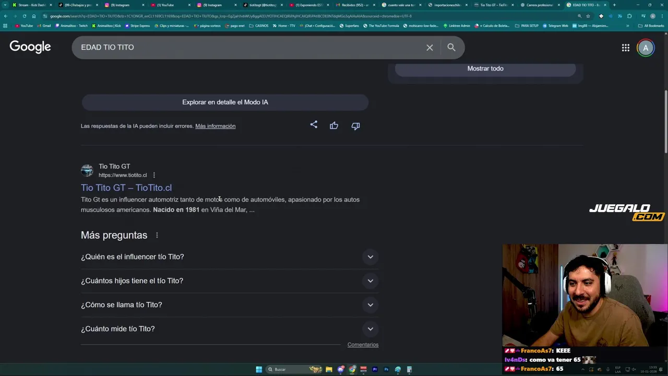Click the Chrome icon in the taskbar
The image size is (668, 376).
[352, 369]
